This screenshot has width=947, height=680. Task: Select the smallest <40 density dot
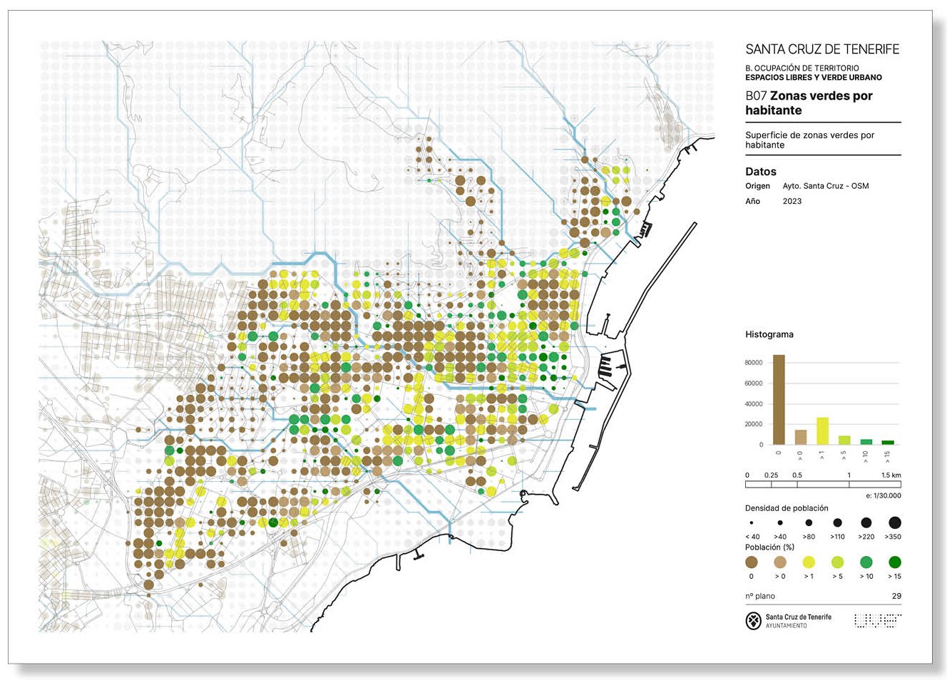tap(752, 522)
